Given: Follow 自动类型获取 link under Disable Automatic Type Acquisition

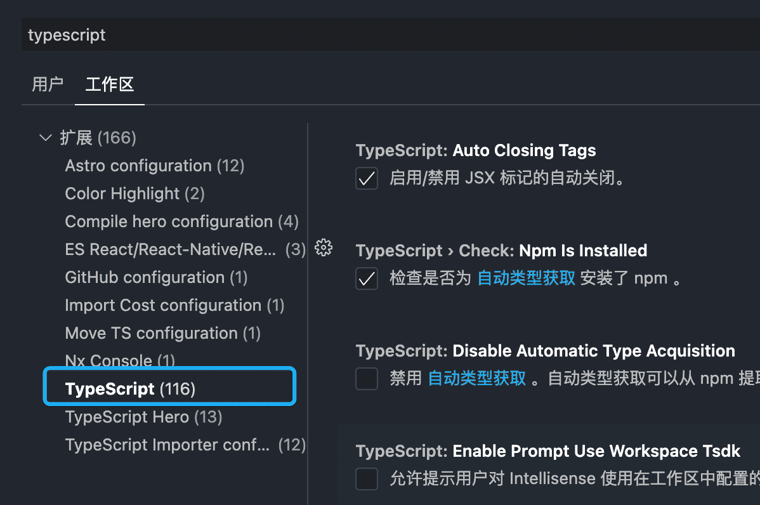Looking at the screenshot, I should 476,379.
